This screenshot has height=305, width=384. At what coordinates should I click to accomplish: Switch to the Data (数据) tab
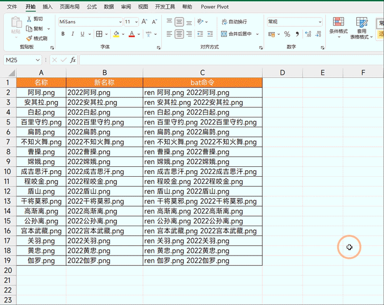(x=109, y=7)
